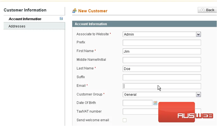Image resolution: width=217 pixels, height=126 pixels.
Task: Click the Middle Name/Initial label
Action: tap(91, 60)
